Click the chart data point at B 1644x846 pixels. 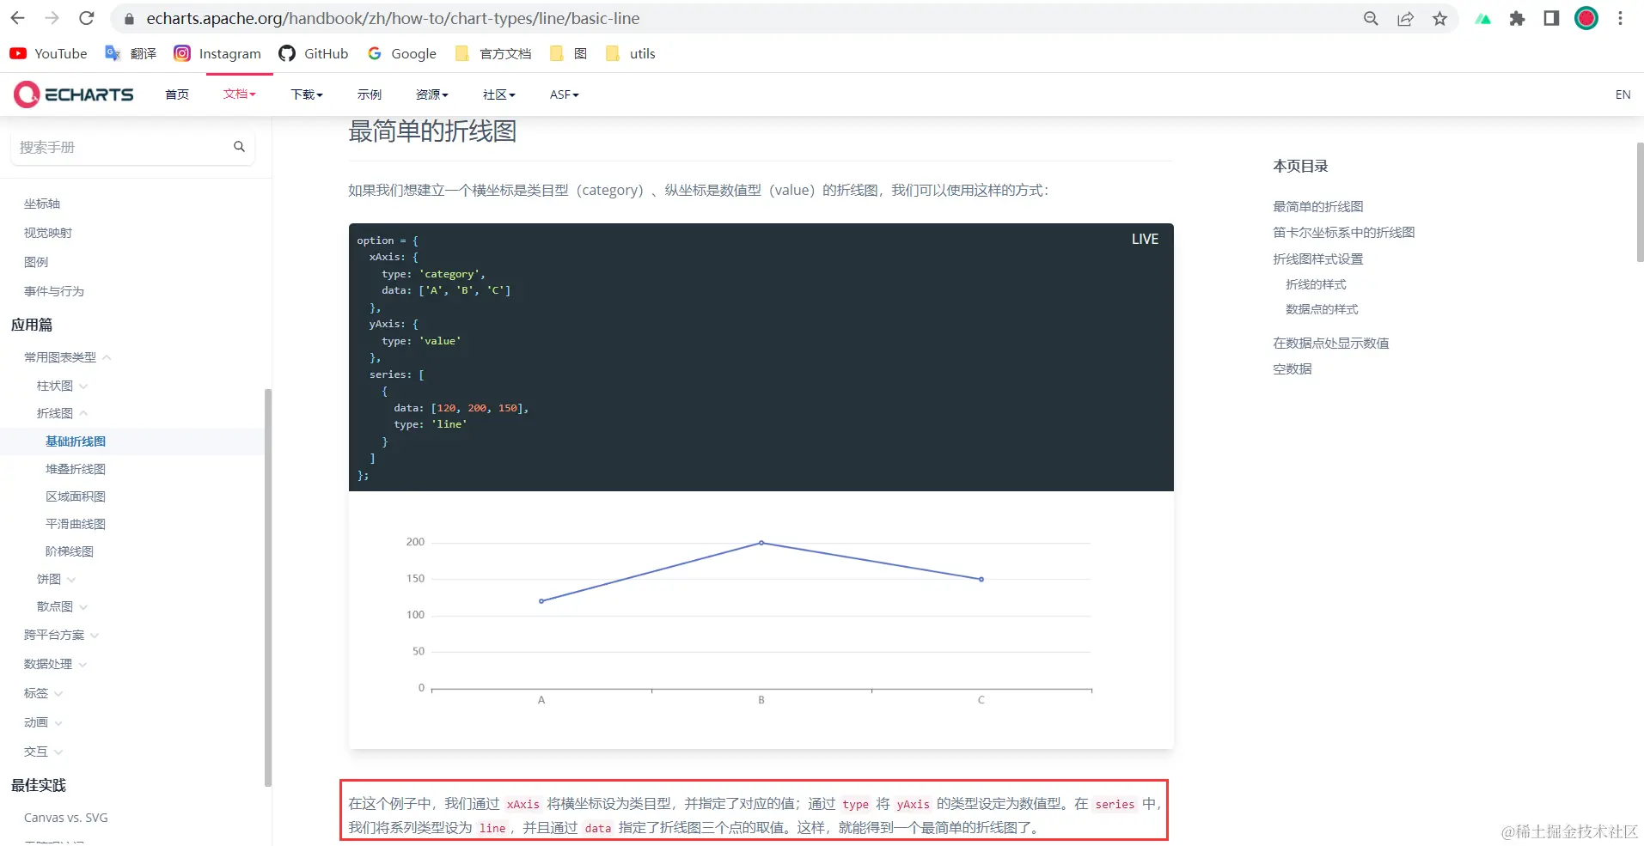(x=761, y=543)
